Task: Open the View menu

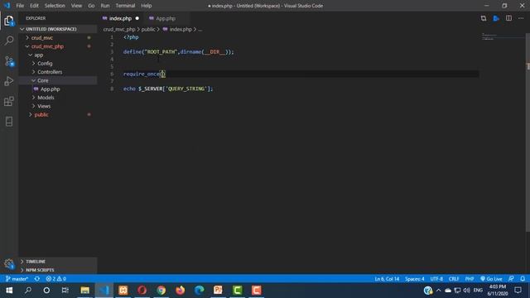Action: pos(76,6)
